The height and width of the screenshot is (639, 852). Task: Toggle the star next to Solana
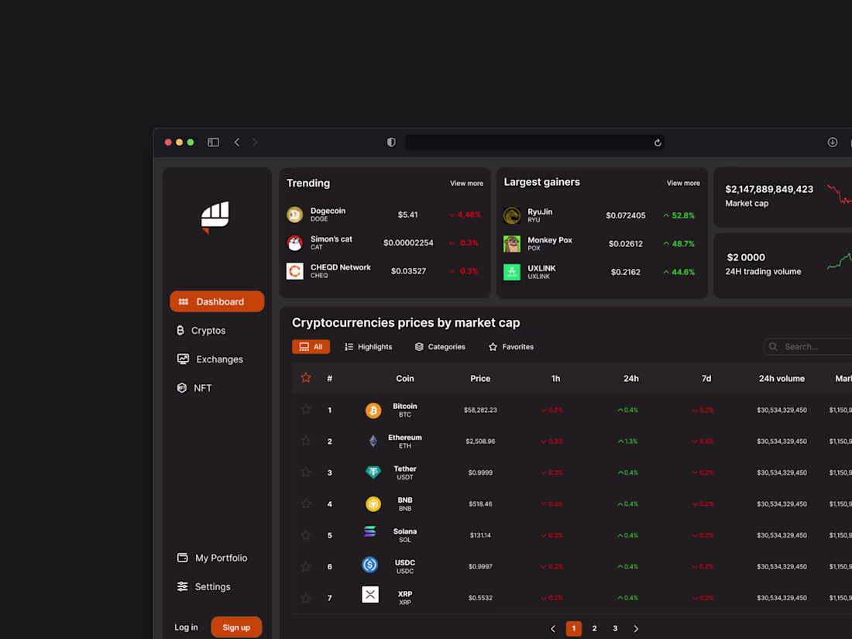pyautogui.click(x=305, y=534)
